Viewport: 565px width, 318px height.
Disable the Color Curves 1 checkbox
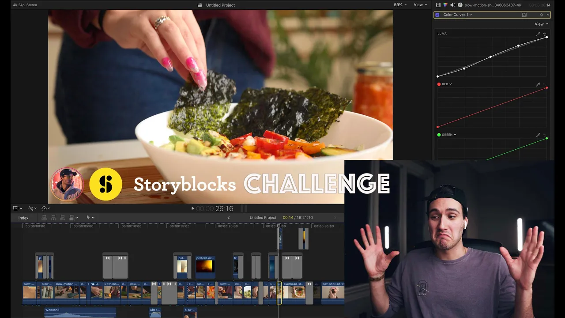coord(437,15)
